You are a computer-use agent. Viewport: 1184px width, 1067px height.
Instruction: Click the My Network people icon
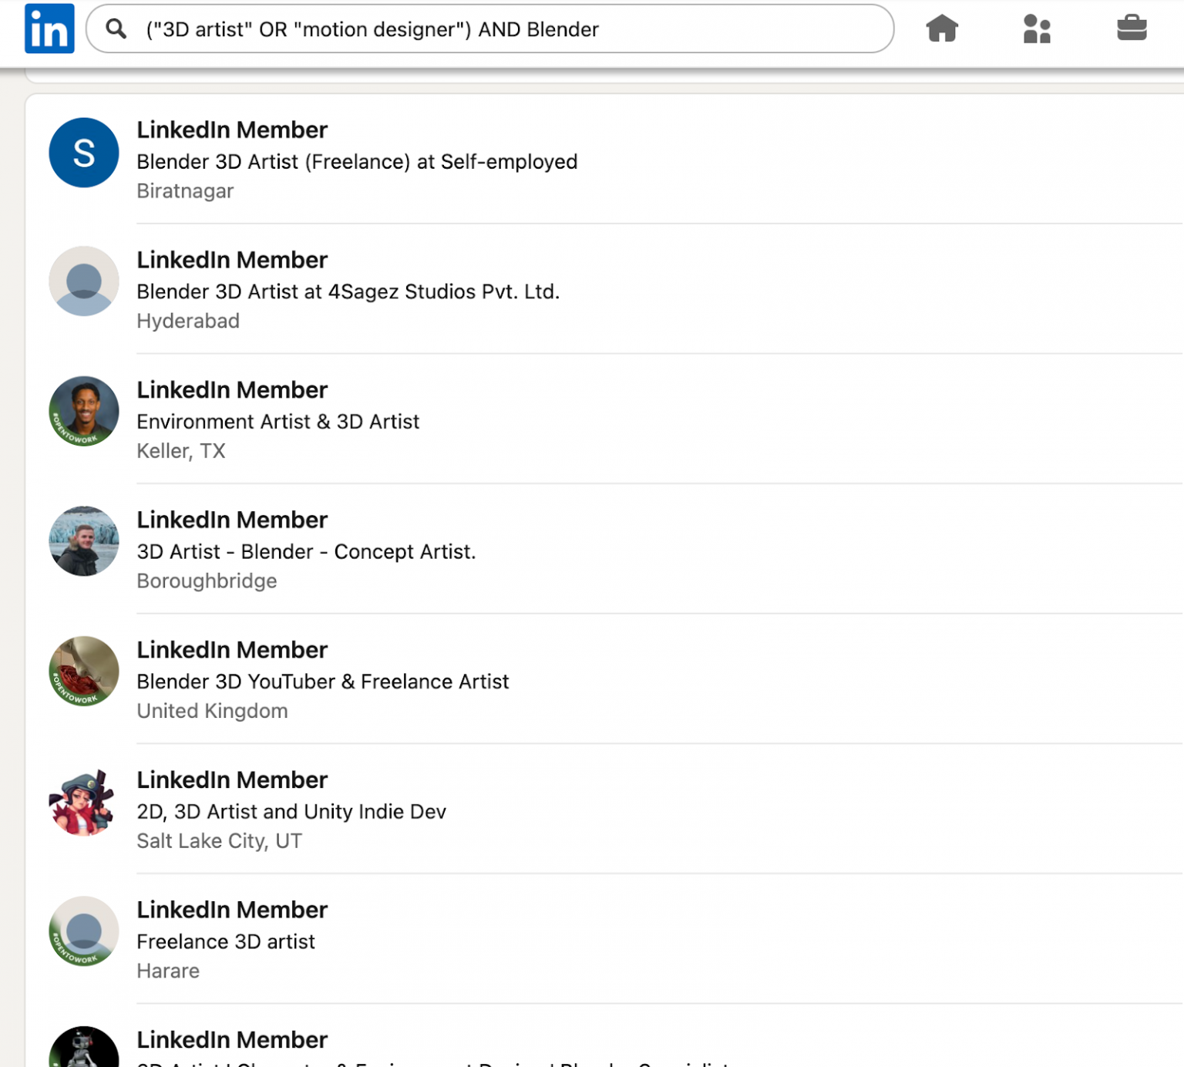click(1037, 29)
